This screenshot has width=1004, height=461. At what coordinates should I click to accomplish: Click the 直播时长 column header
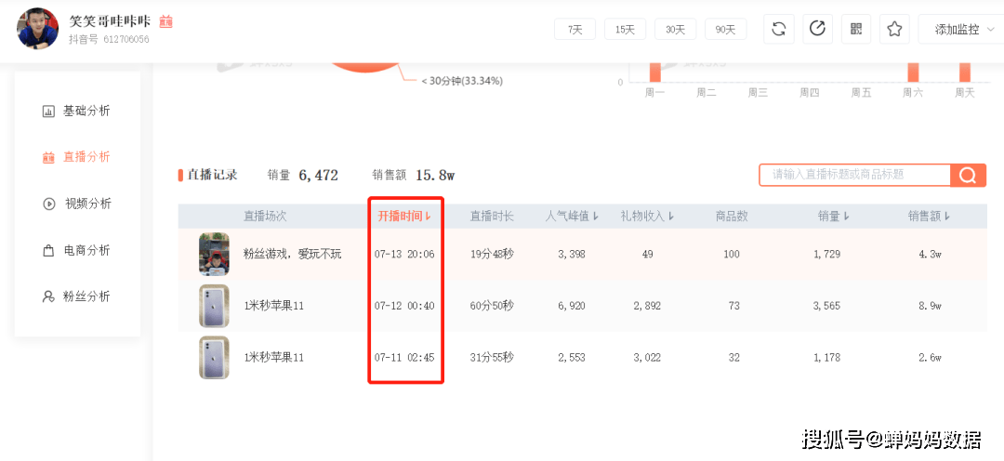point(492,217)
